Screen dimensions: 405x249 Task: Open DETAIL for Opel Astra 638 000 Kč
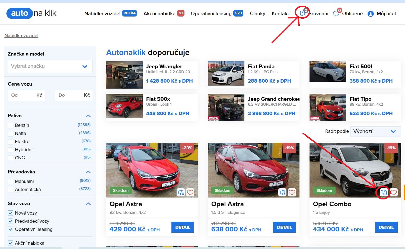[x=284, y=227]
